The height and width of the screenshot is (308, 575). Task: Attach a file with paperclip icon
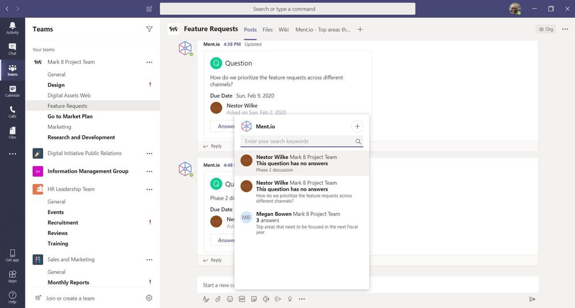click(x=218, y=299)
